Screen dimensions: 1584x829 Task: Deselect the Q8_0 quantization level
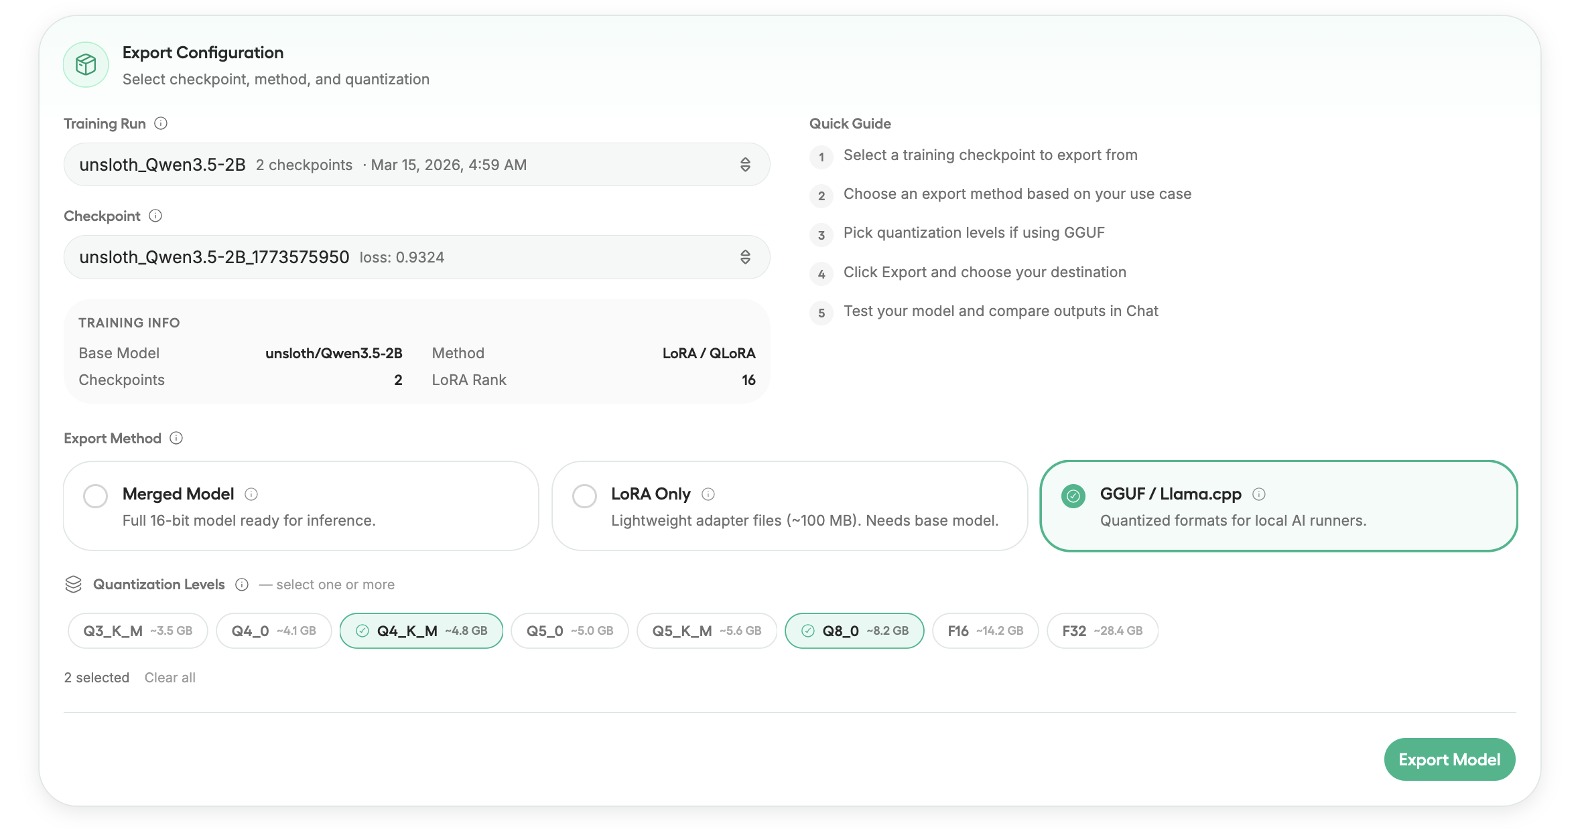854,631
